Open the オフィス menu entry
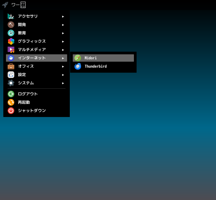Image resolution: width=216 pixels, height=200 pixels. coord(37,66)
